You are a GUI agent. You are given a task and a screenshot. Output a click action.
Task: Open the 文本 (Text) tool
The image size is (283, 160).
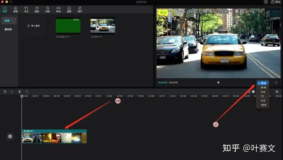26,9
